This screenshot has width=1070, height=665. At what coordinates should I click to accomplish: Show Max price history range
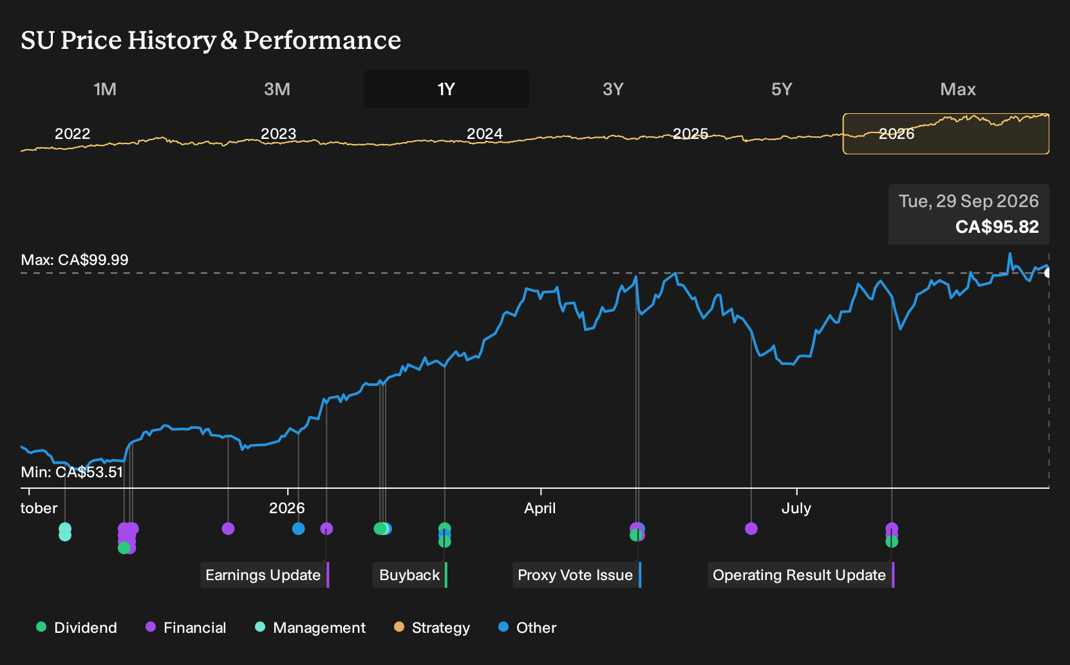point(958,89)
